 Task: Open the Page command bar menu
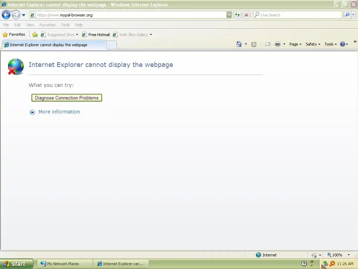click(295, 44)
